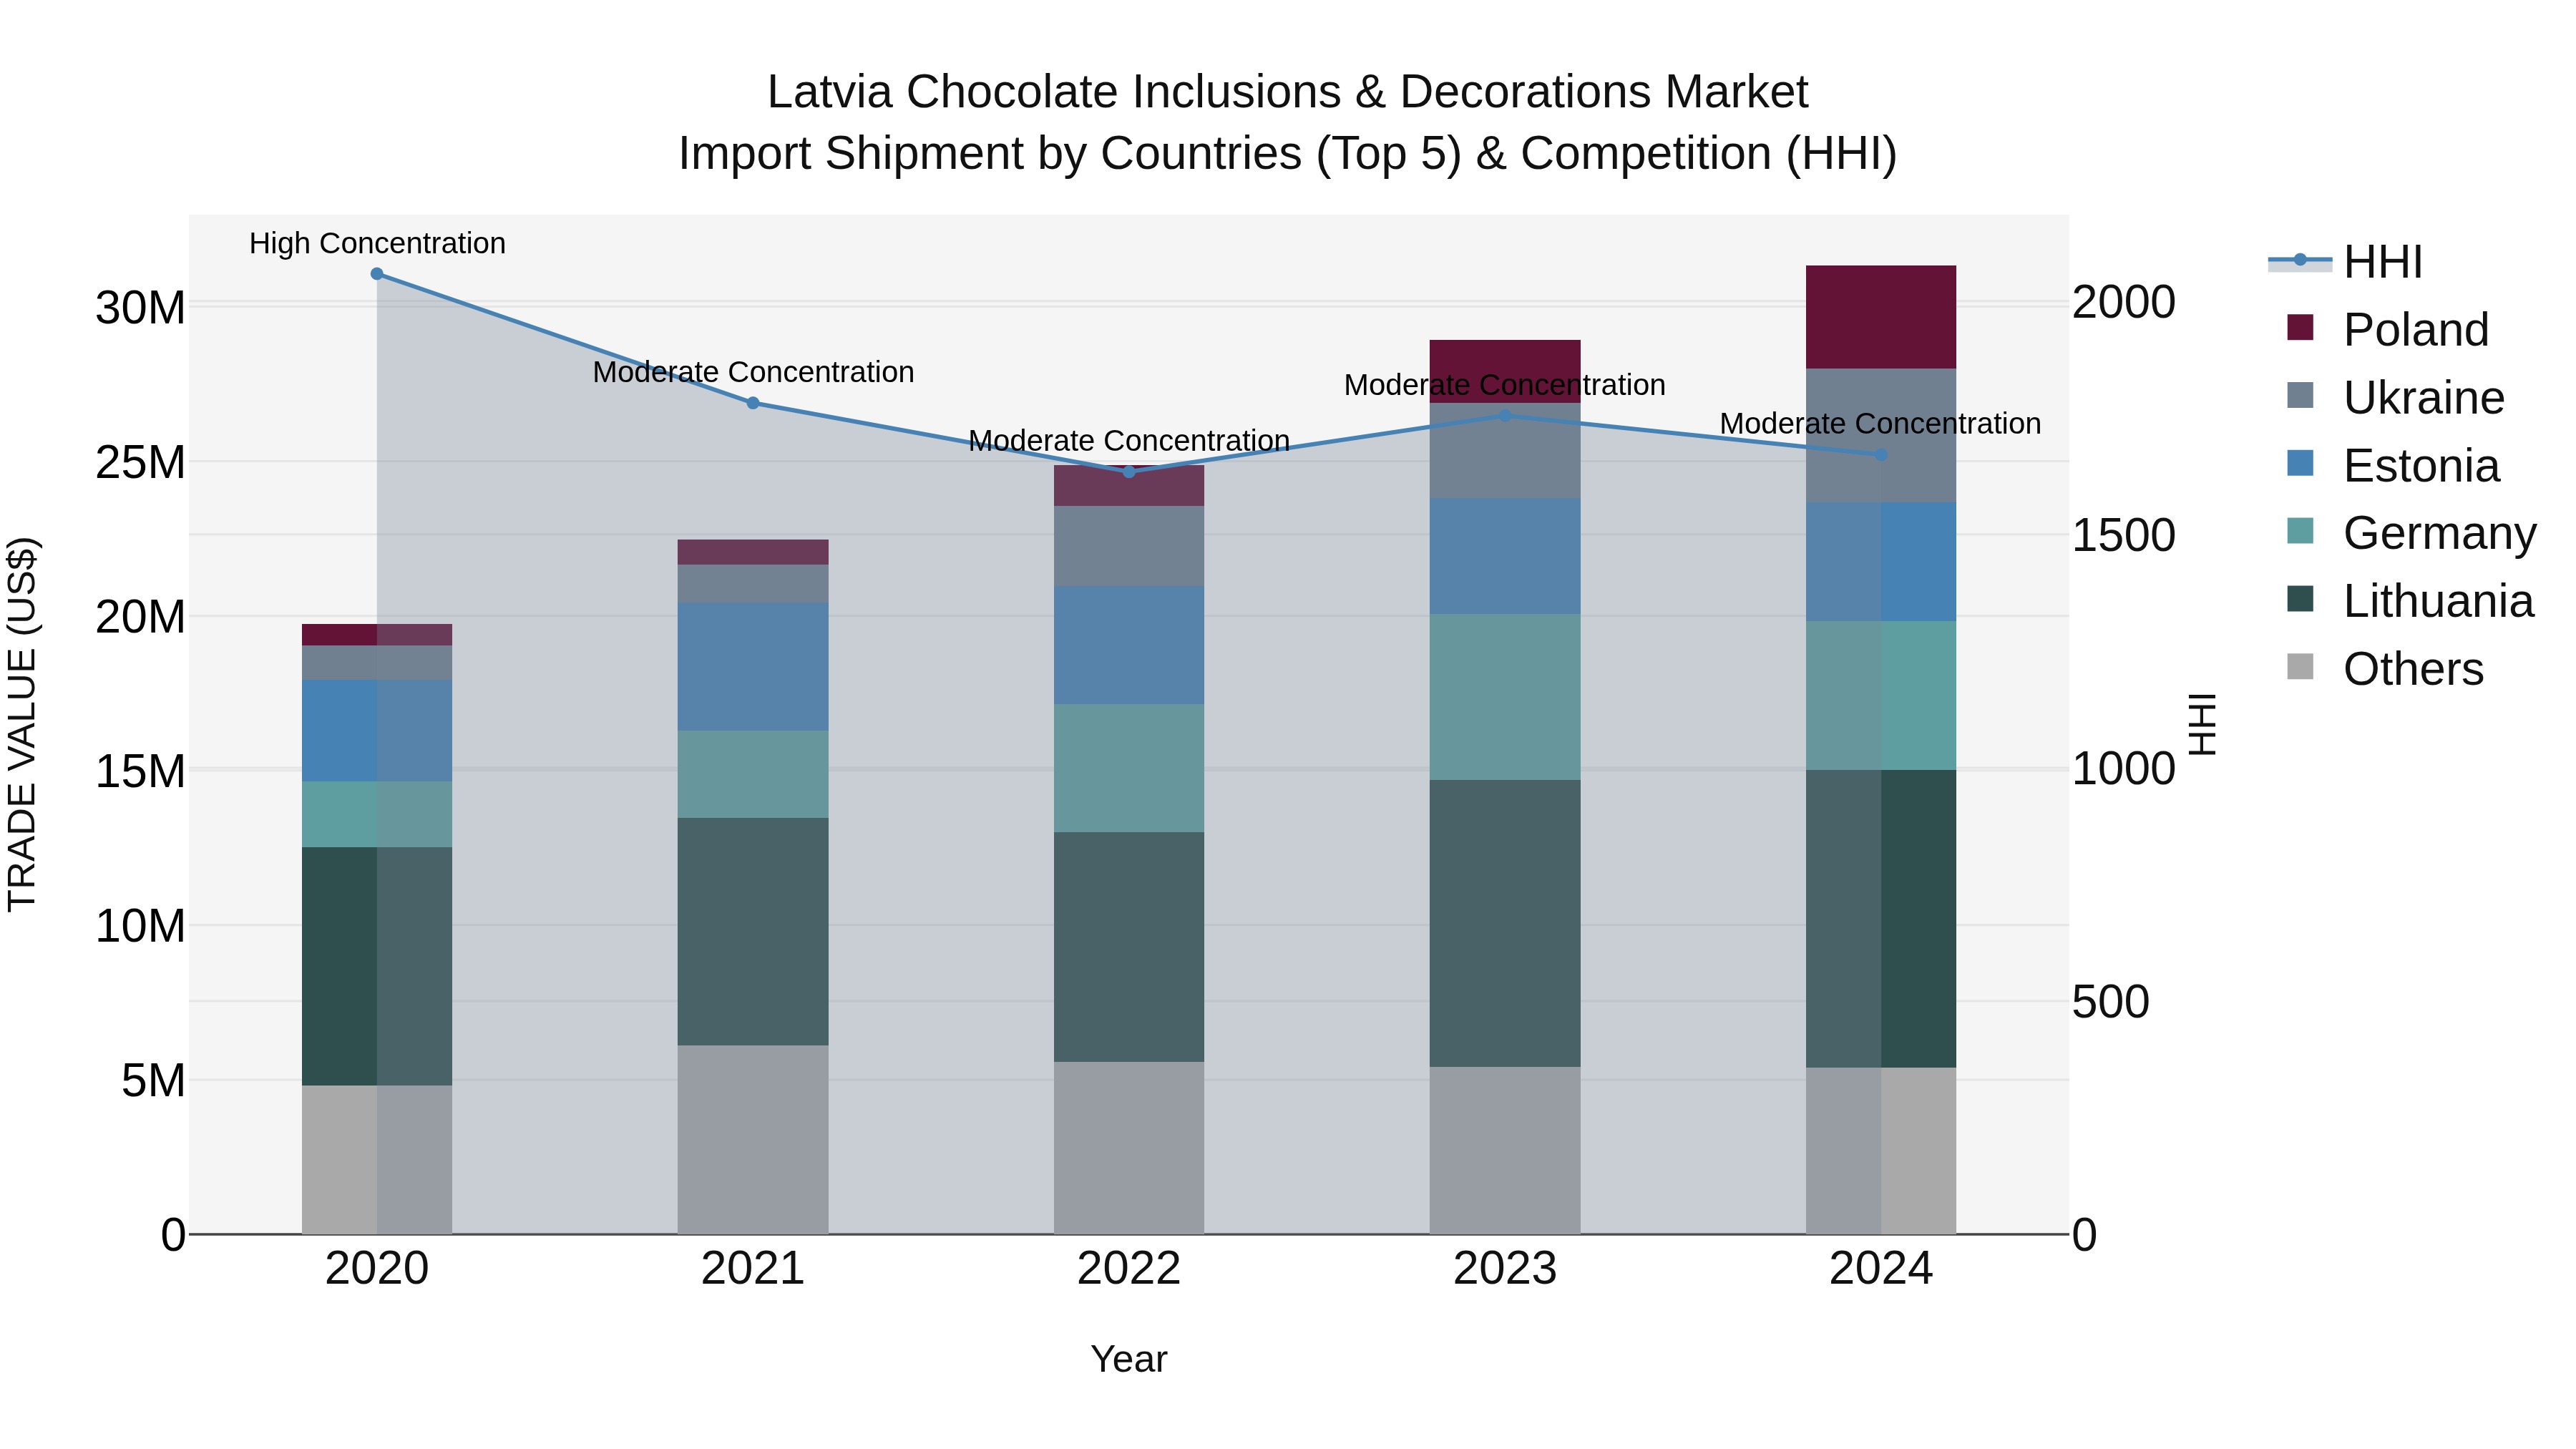Screen dimensions: 2576x1449
Task: Click the 2000 tick on HHI axis
Action: pyautogui.click(x=2124, y=302)
